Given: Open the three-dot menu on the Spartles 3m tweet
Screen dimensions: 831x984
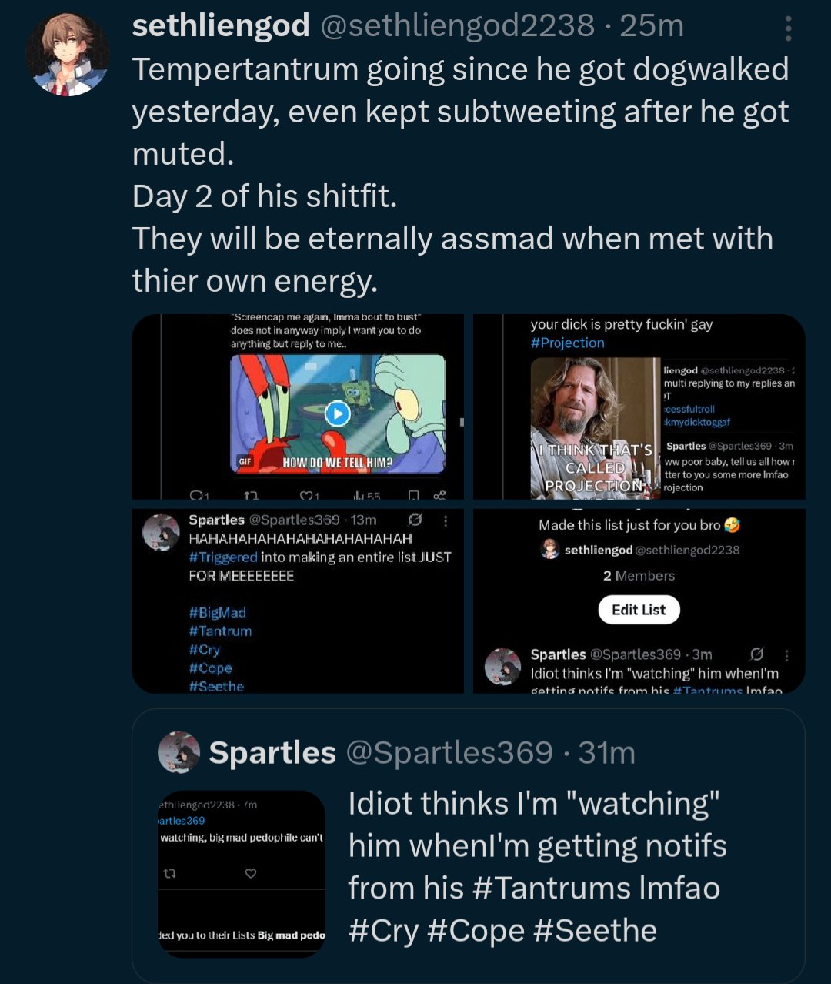Looking at the screenshot, I should point(786,655).
